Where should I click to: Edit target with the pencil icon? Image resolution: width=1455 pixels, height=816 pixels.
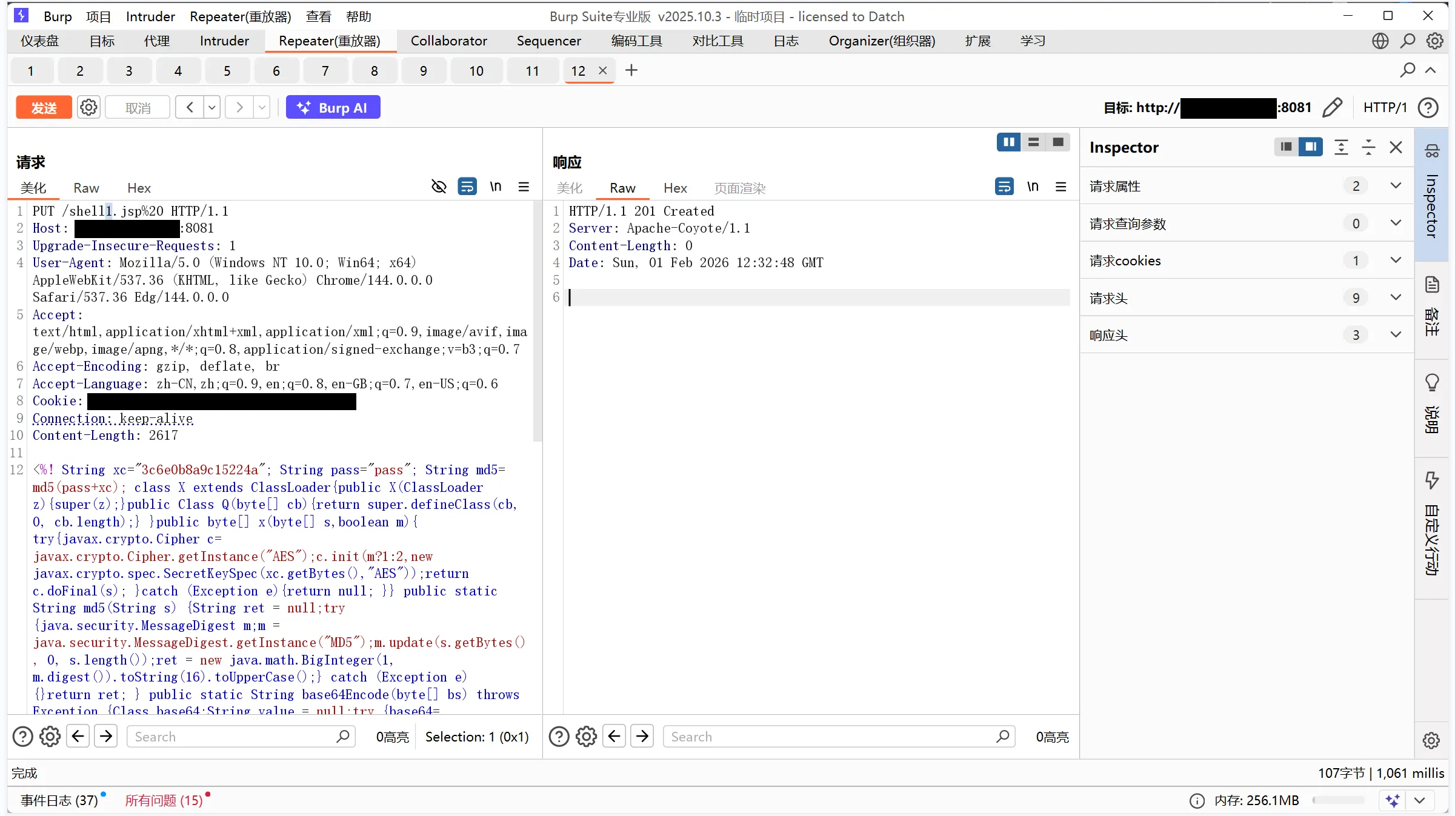point(1332,108)
